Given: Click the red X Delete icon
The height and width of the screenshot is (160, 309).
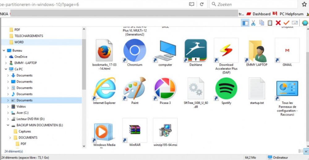Looking at the screenshot, I should (x=278, y=23).
